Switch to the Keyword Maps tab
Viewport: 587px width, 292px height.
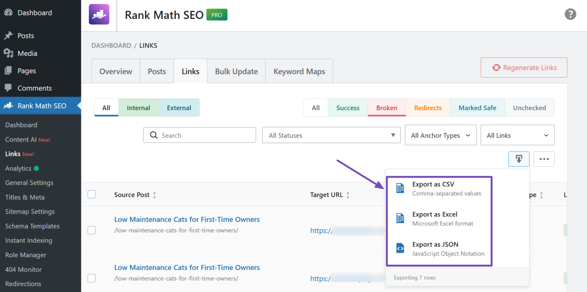299,71
